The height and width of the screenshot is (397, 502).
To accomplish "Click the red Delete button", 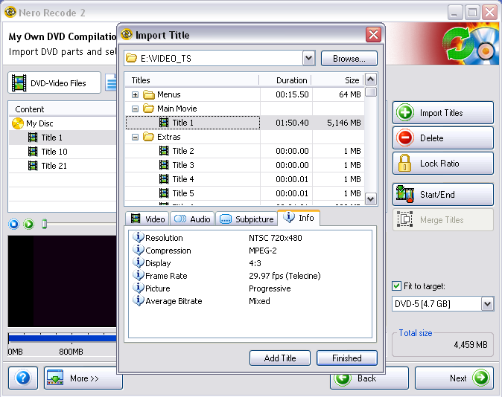I will click(442, 138).
